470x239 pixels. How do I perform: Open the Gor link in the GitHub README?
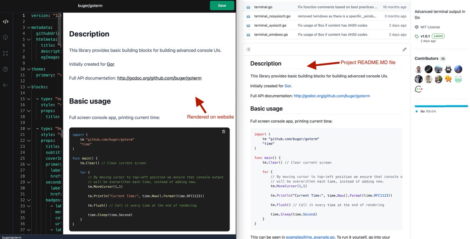coord(288,86)
